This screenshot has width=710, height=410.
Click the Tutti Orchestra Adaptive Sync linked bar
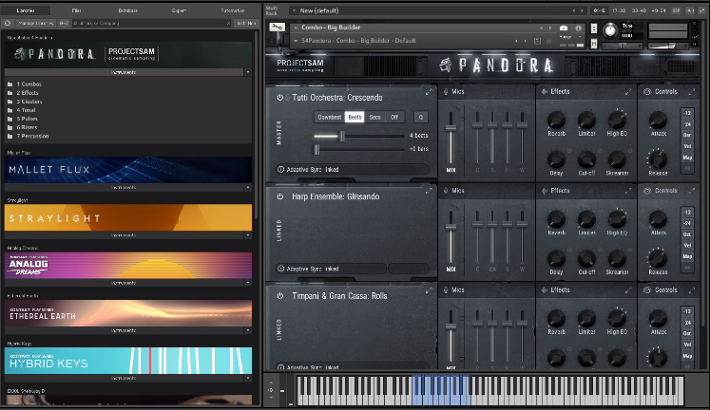click(353, 170)
